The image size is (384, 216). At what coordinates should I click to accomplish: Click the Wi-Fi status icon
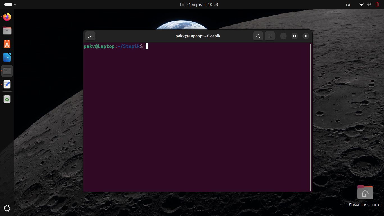[x=362, y=4]
